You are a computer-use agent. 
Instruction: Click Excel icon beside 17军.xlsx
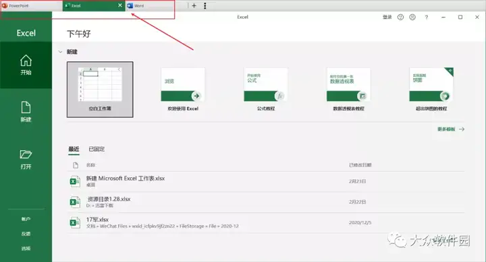(75, 222)
